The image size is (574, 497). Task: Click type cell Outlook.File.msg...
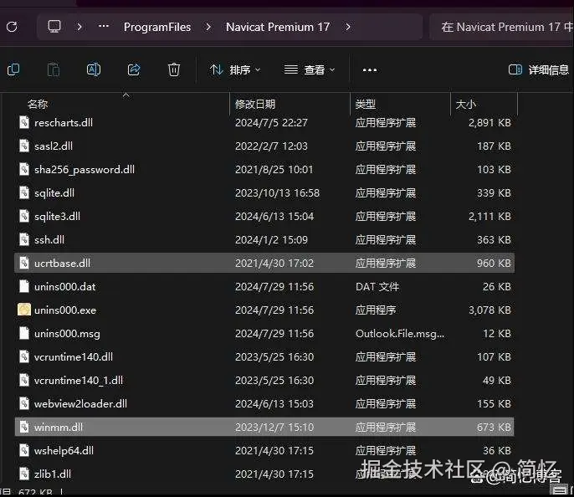click(x=400, y=333)
